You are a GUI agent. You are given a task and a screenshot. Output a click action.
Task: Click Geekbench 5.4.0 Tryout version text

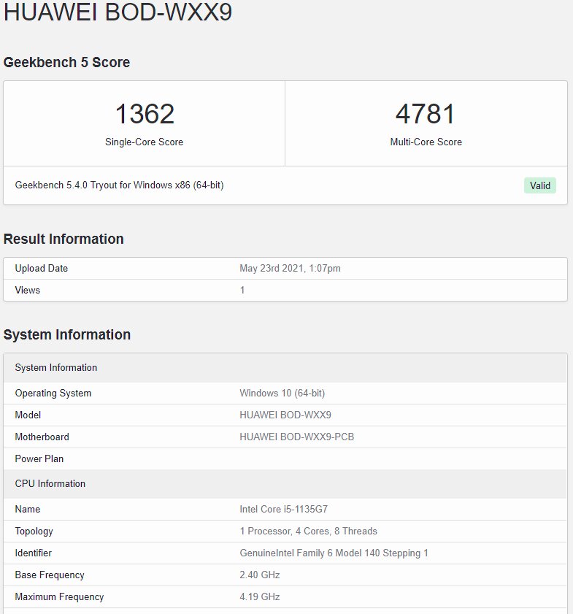coord(120,185)
